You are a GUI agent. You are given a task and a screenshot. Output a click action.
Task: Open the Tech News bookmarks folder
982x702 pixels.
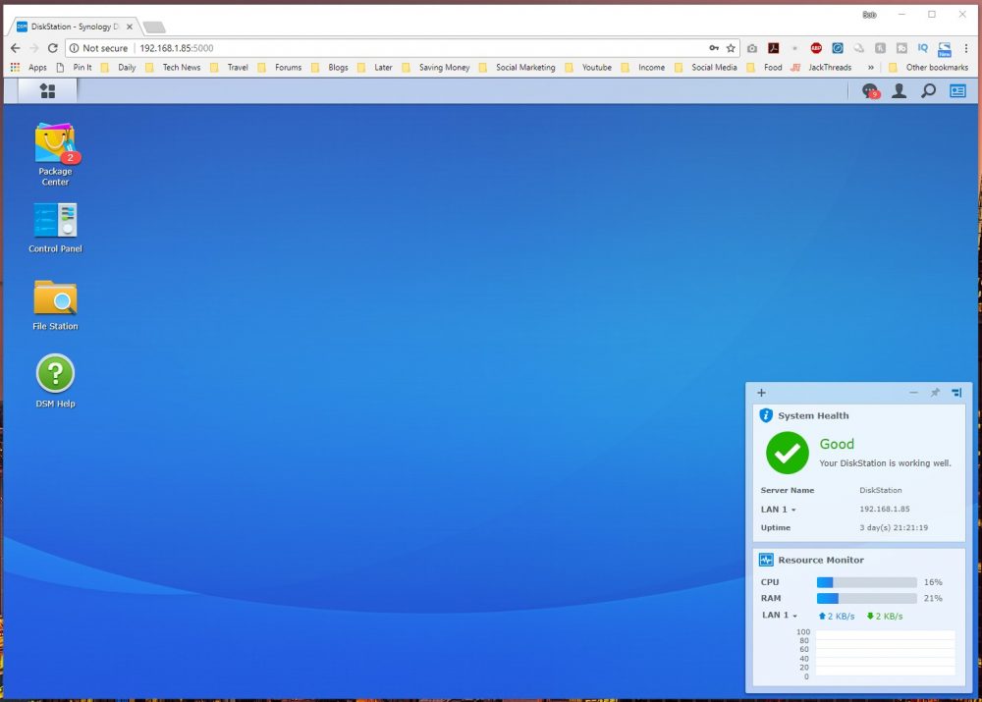173,67
